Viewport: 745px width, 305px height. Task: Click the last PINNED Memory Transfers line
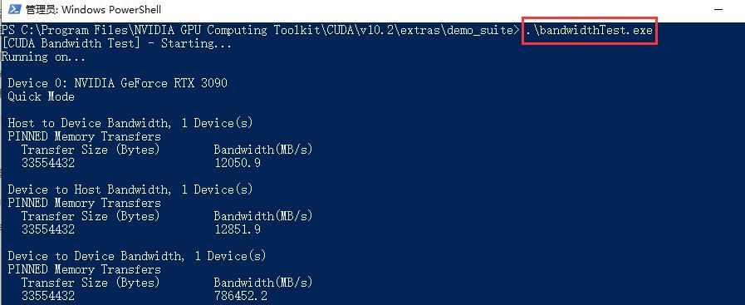click(85, 270)
